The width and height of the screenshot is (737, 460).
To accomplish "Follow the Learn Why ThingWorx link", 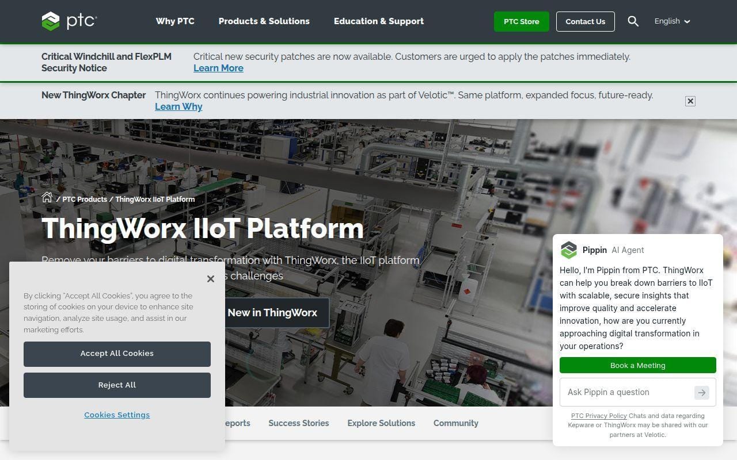I will coord(178,106).
